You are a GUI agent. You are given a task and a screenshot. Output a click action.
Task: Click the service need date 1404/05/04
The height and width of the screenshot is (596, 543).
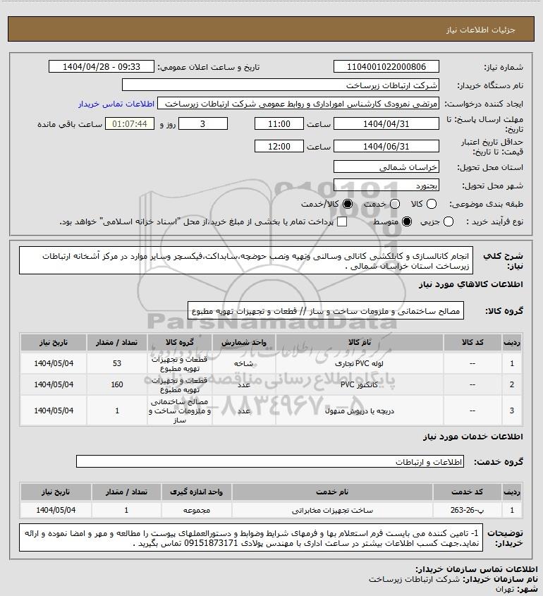pyautogui.click(x=56, y=511)
